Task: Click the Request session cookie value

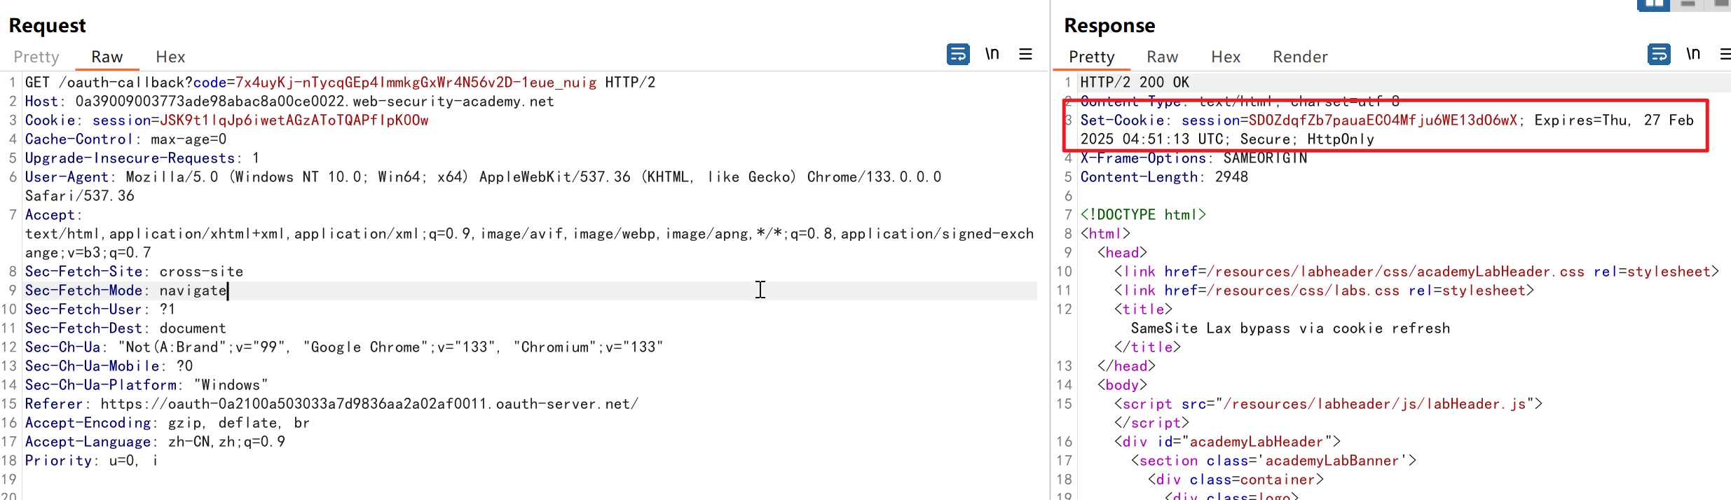Action: tap(294, 120)
